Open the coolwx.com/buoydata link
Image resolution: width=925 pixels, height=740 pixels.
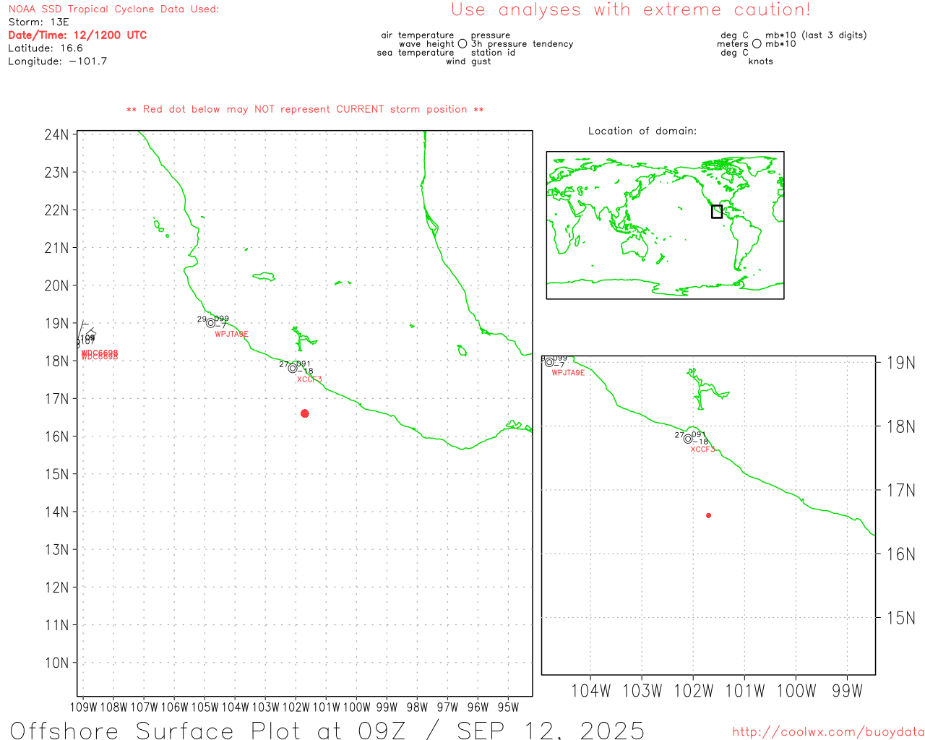pyautogui.click(x=828, y=732)
